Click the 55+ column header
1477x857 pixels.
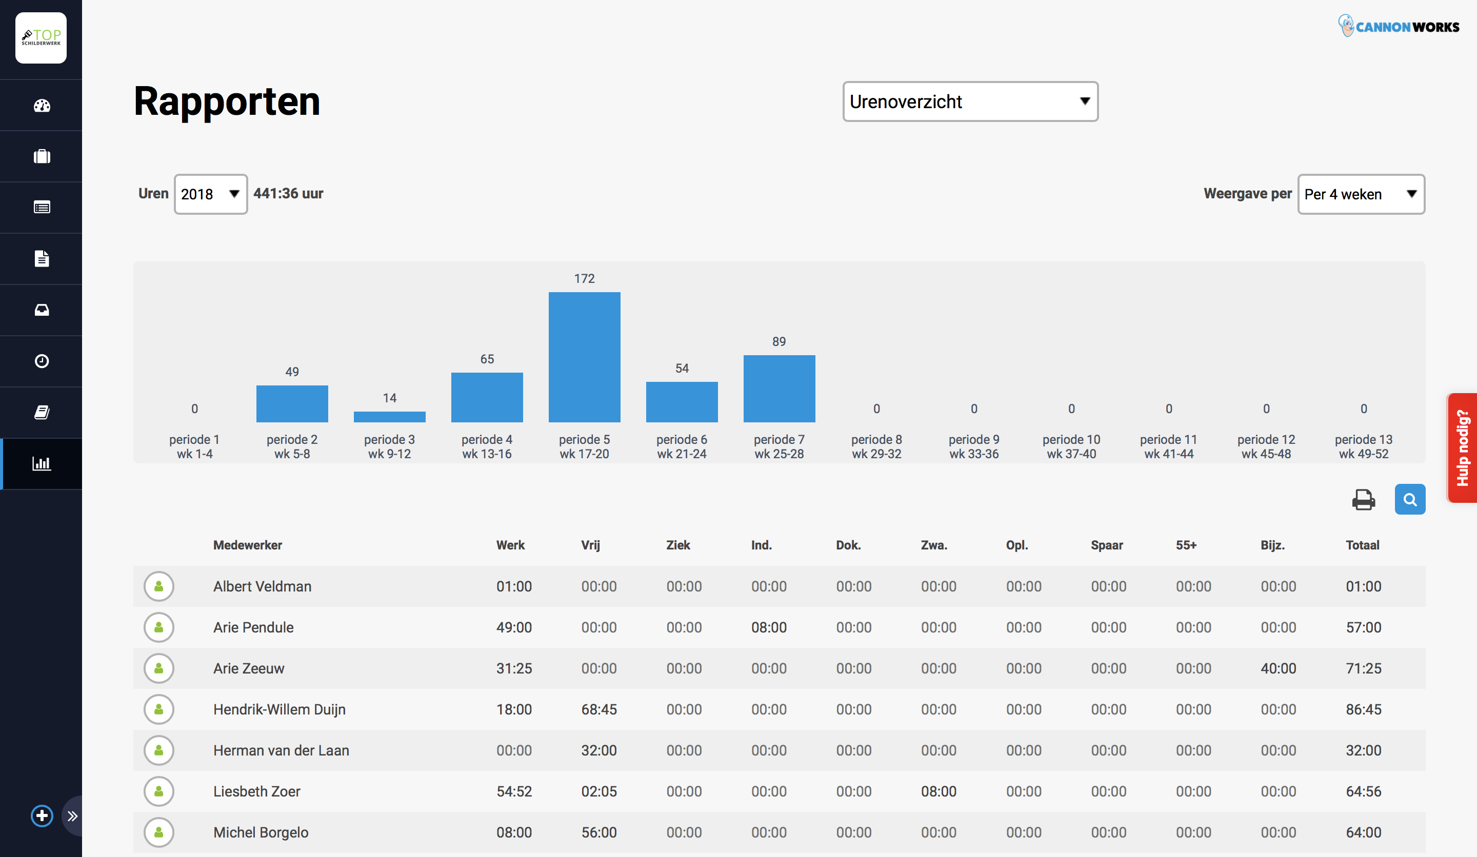coord(1186,545)
